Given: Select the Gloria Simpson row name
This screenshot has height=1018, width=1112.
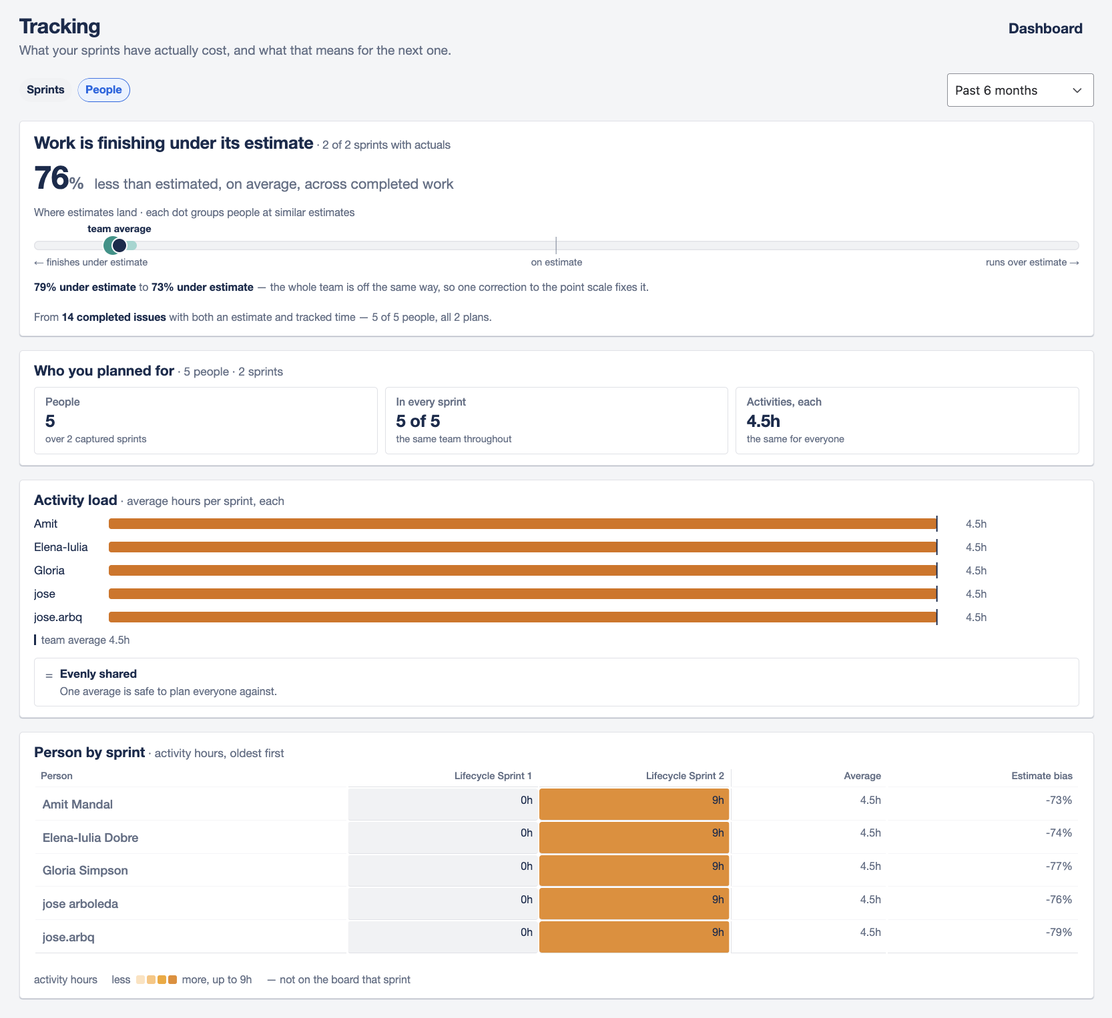Looking at the screenshot, I should pyautogui.click(x=85, y=871).
